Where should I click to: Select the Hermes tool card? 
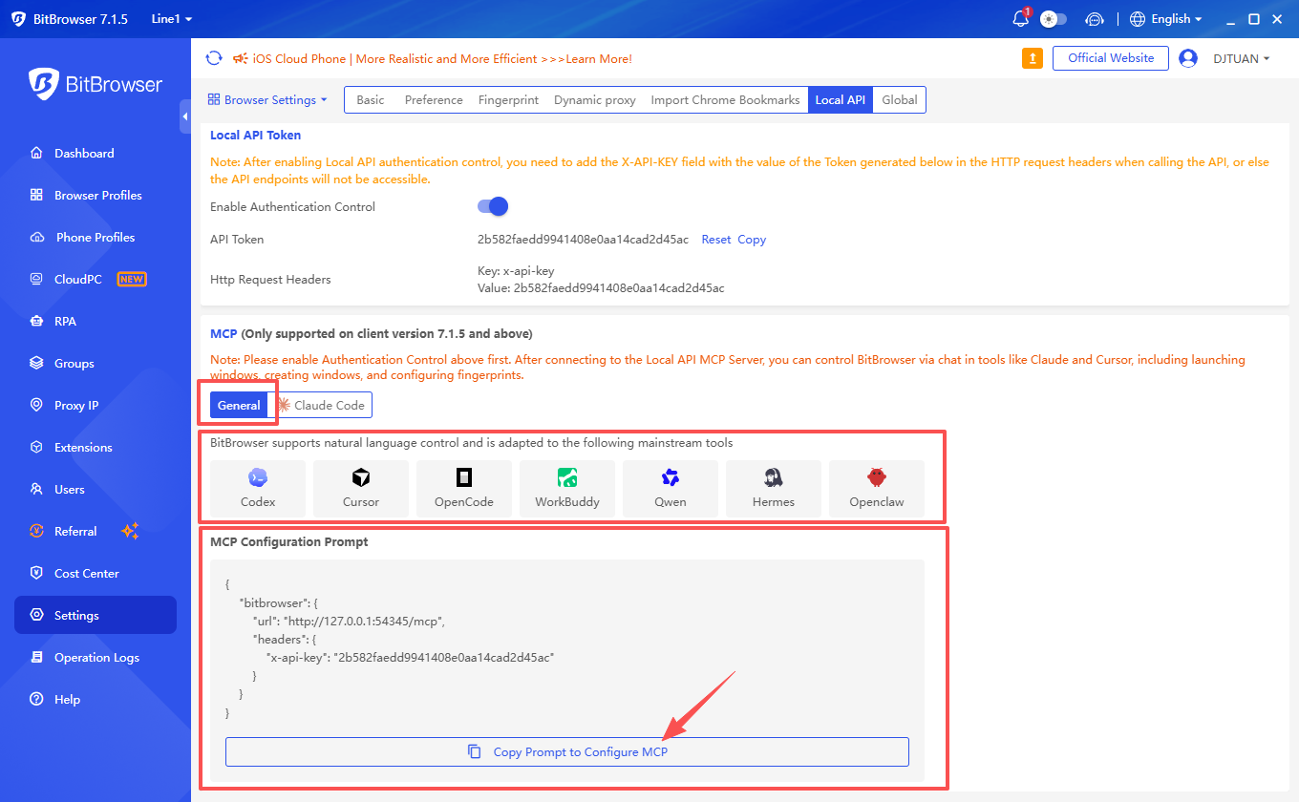(774, 489)
